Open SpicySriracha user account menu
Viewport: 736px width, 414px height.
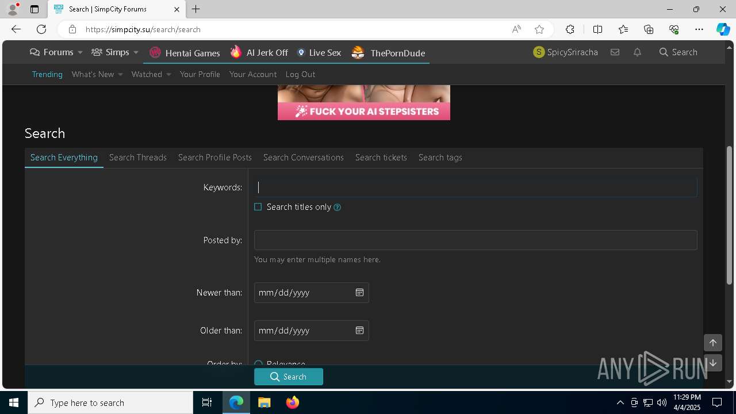click(x=566, y=52)
